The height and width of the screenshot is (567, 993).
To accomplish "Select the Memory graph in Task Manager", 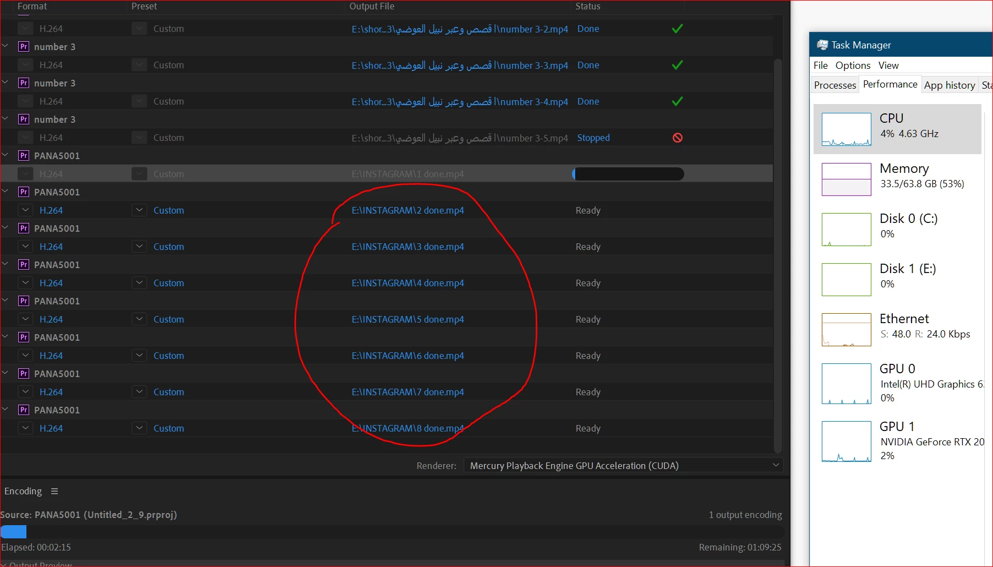I will [846, 179].
